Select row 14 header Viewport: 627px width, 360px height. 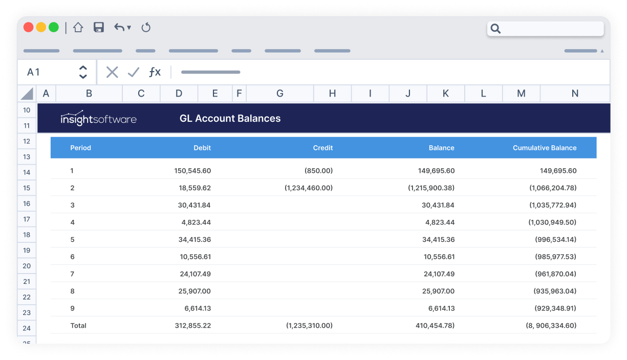click(x=27, y=172)
